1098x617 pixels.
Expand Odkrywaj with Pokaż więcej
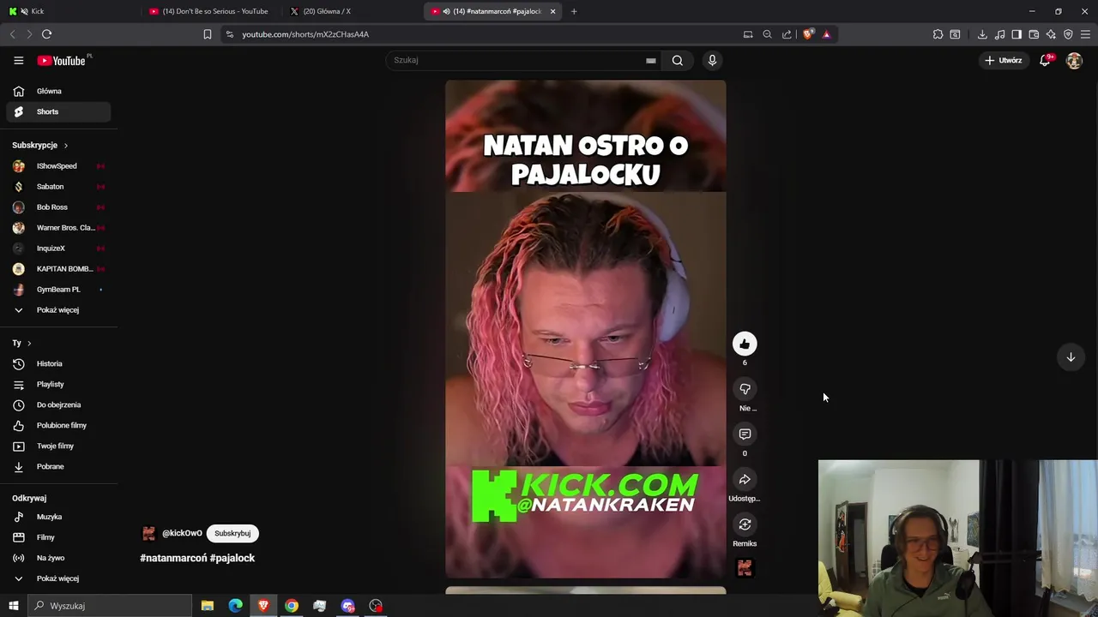[x=58, y=578]
